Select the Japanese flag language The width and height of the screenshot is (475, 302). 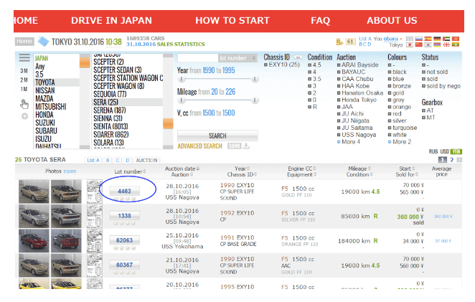point(410,44)
